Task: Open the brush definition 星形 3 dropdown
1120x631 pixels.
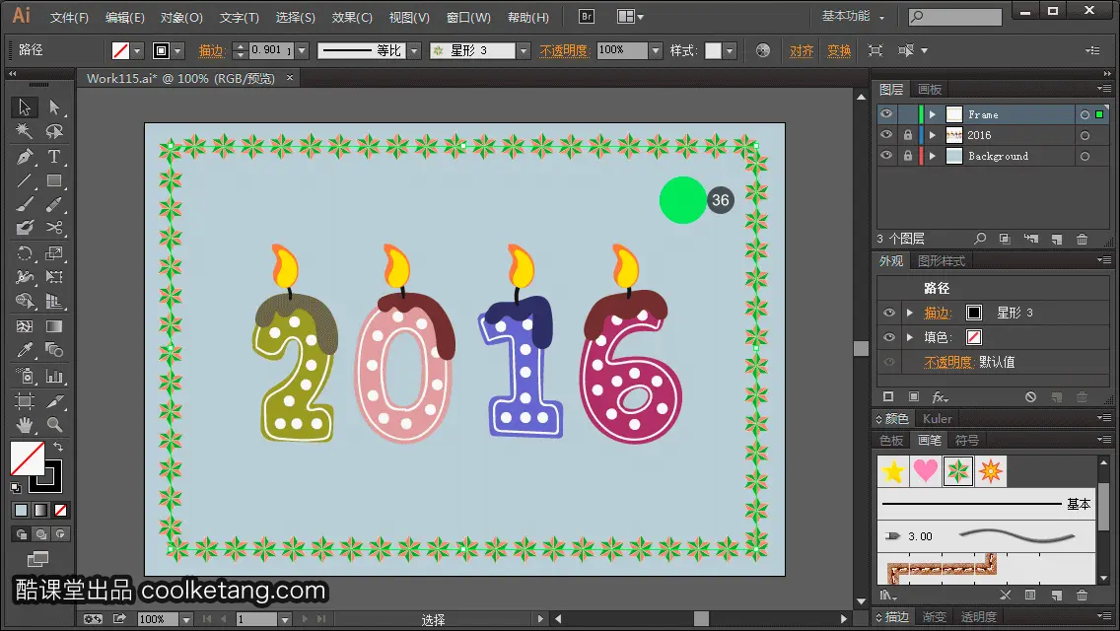Action: point(524,50)
